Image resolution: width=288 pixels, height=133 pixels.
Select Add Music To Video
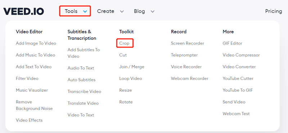pos(35,55)
